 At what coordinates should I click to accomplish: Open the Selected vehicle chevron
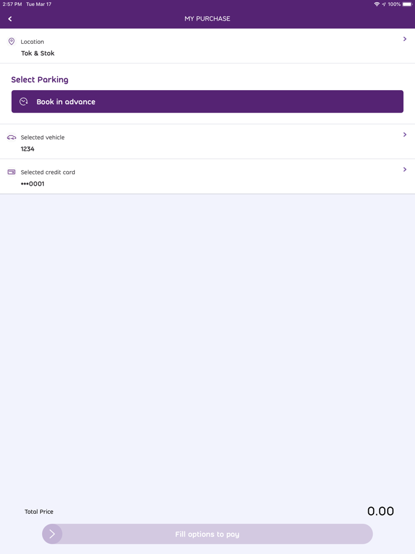click(405, 135)
